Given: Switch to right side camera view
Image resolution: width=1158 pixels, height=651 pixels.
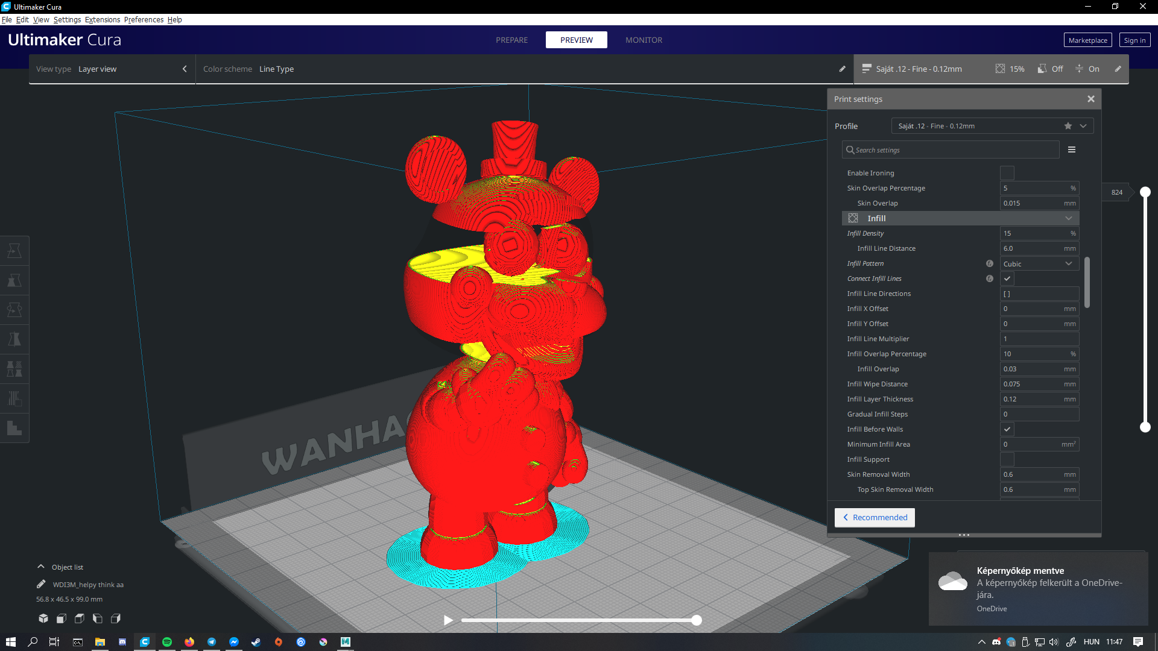Looking at the screenshot, I should [116, 618].
